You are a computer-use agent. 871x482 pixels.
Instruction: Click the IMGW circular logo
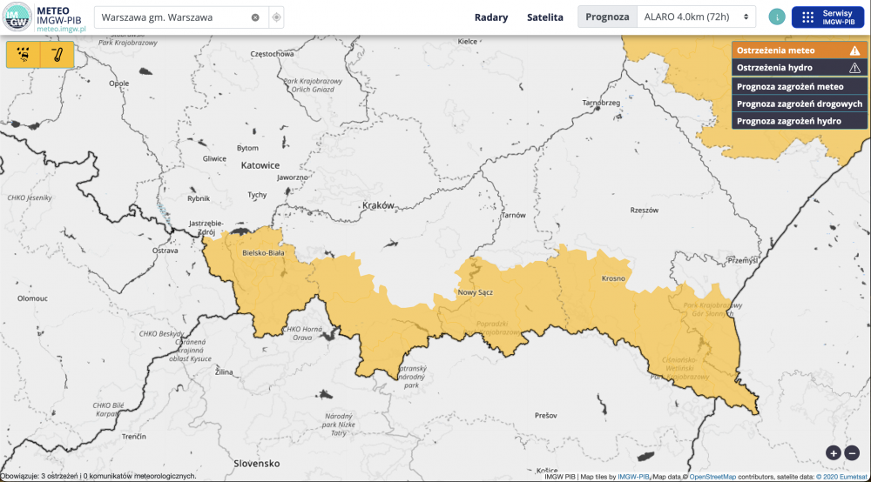tap(17, 17)
